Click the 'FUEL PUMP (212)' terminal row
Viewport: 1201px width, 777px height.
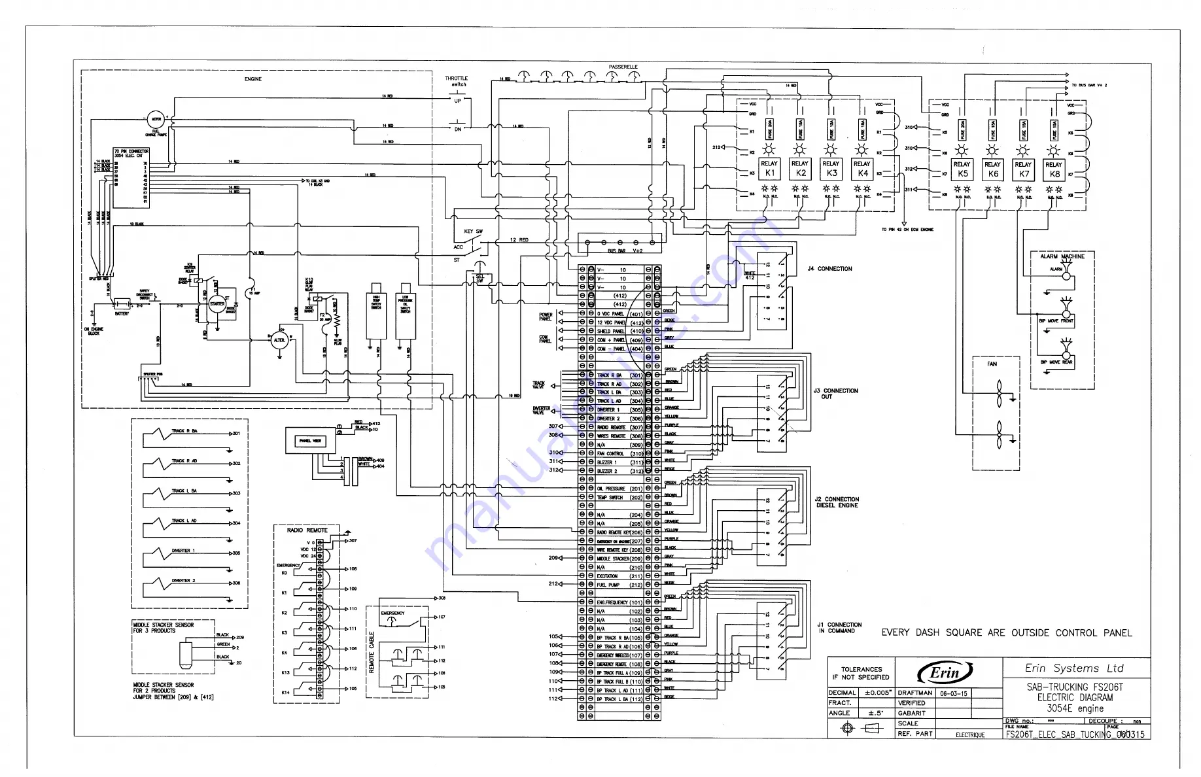pyautogui.click(x=619, y=585)
